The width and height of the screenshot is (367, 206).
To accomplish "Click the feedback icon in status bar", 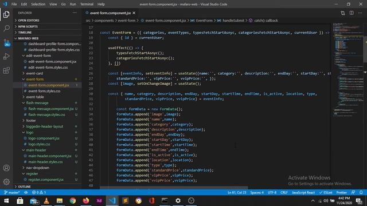I will tap(353, 192).
